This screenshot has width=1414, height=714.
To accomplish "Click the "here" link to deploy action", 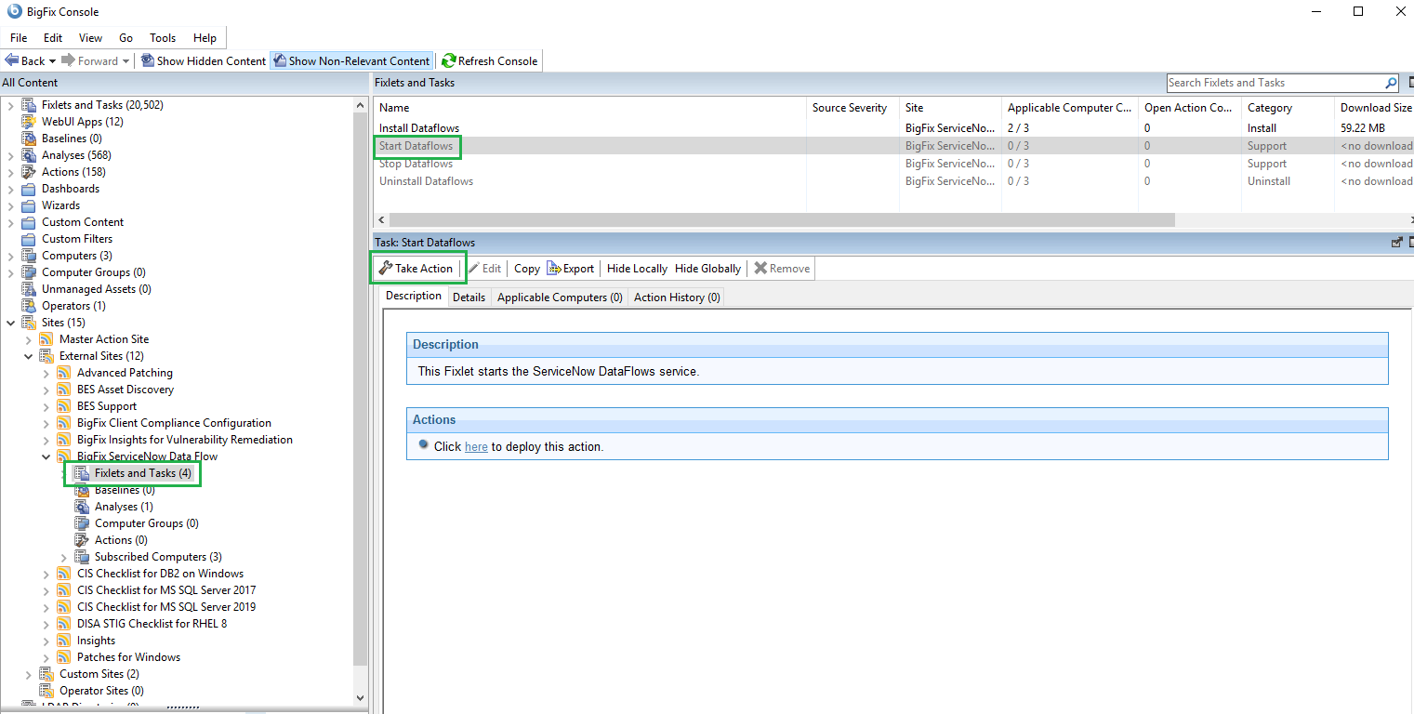I will [x=476, y=447].
